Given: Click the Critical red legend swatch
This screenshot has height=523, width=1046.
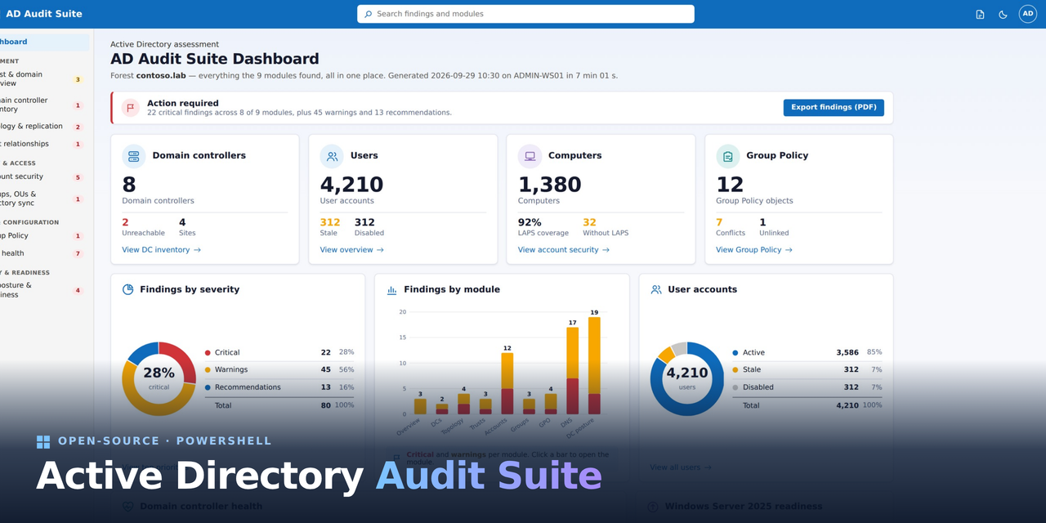Looking at the screenshot, I should tap(208, 353).
